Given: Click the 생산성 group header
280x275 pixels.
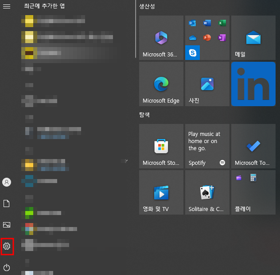Looking at the screenshot, I should pyautogui.click(x=147, y=7).
